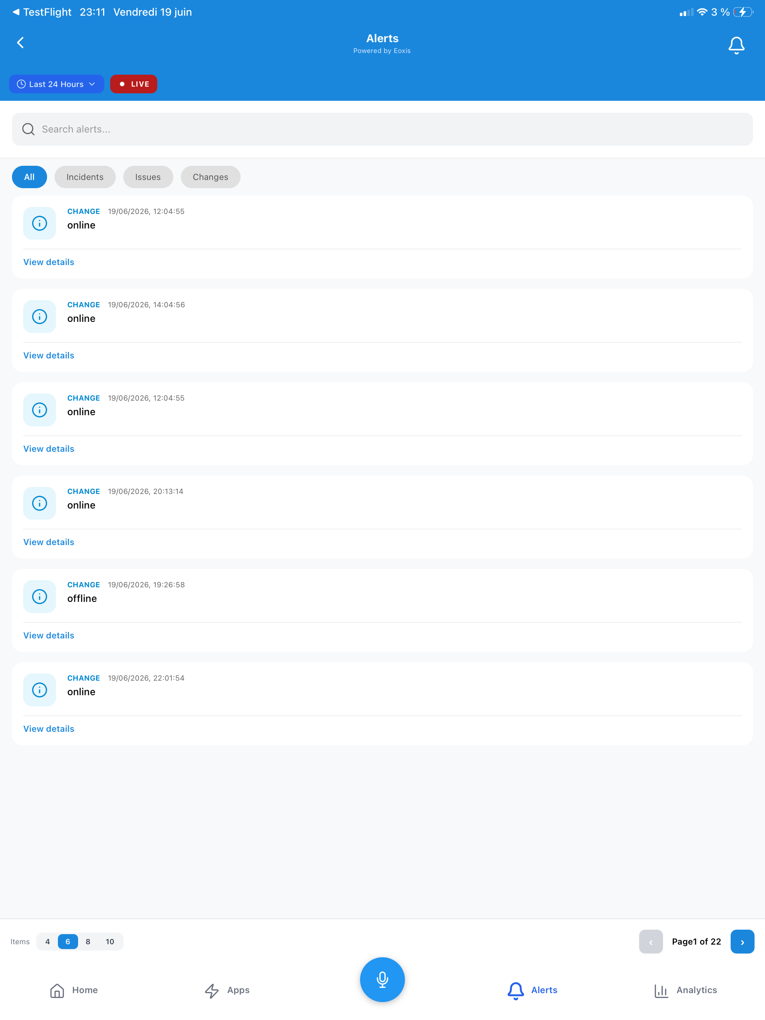Open Analytics tab in bottom bar

point(685,990)
